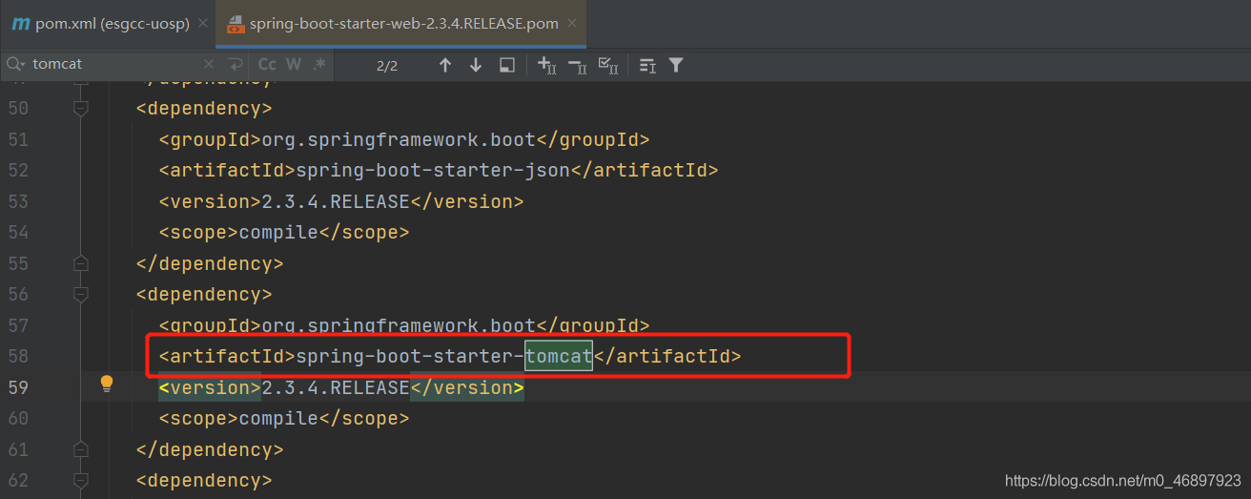Unselect the last occurrence
Screen dimensions: 1251x499
(577, 65)
